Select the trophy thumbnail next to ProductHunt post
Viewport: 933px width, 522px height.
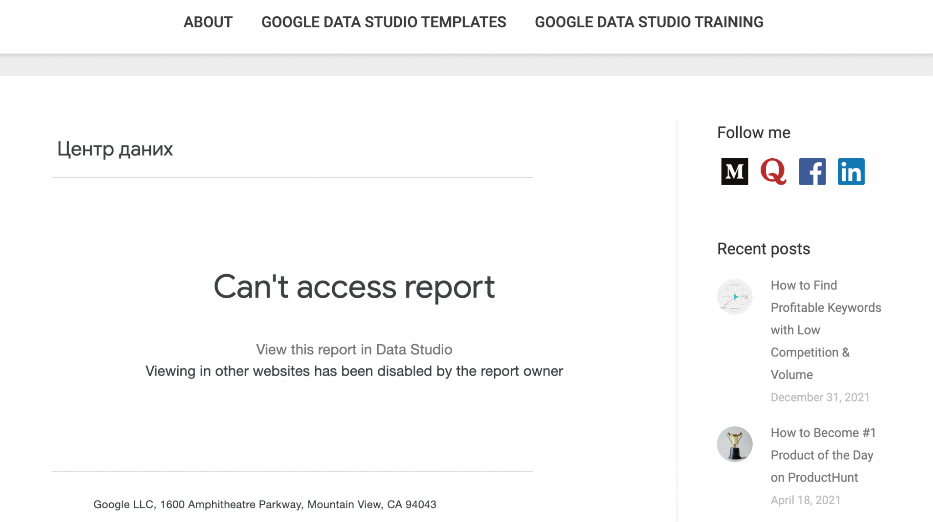[735, 444]
